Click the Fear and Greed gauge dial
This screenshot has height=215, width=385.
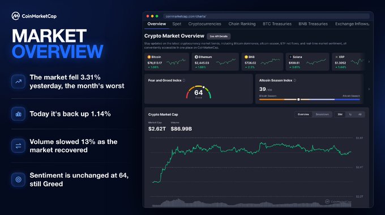tap(199, 92)
